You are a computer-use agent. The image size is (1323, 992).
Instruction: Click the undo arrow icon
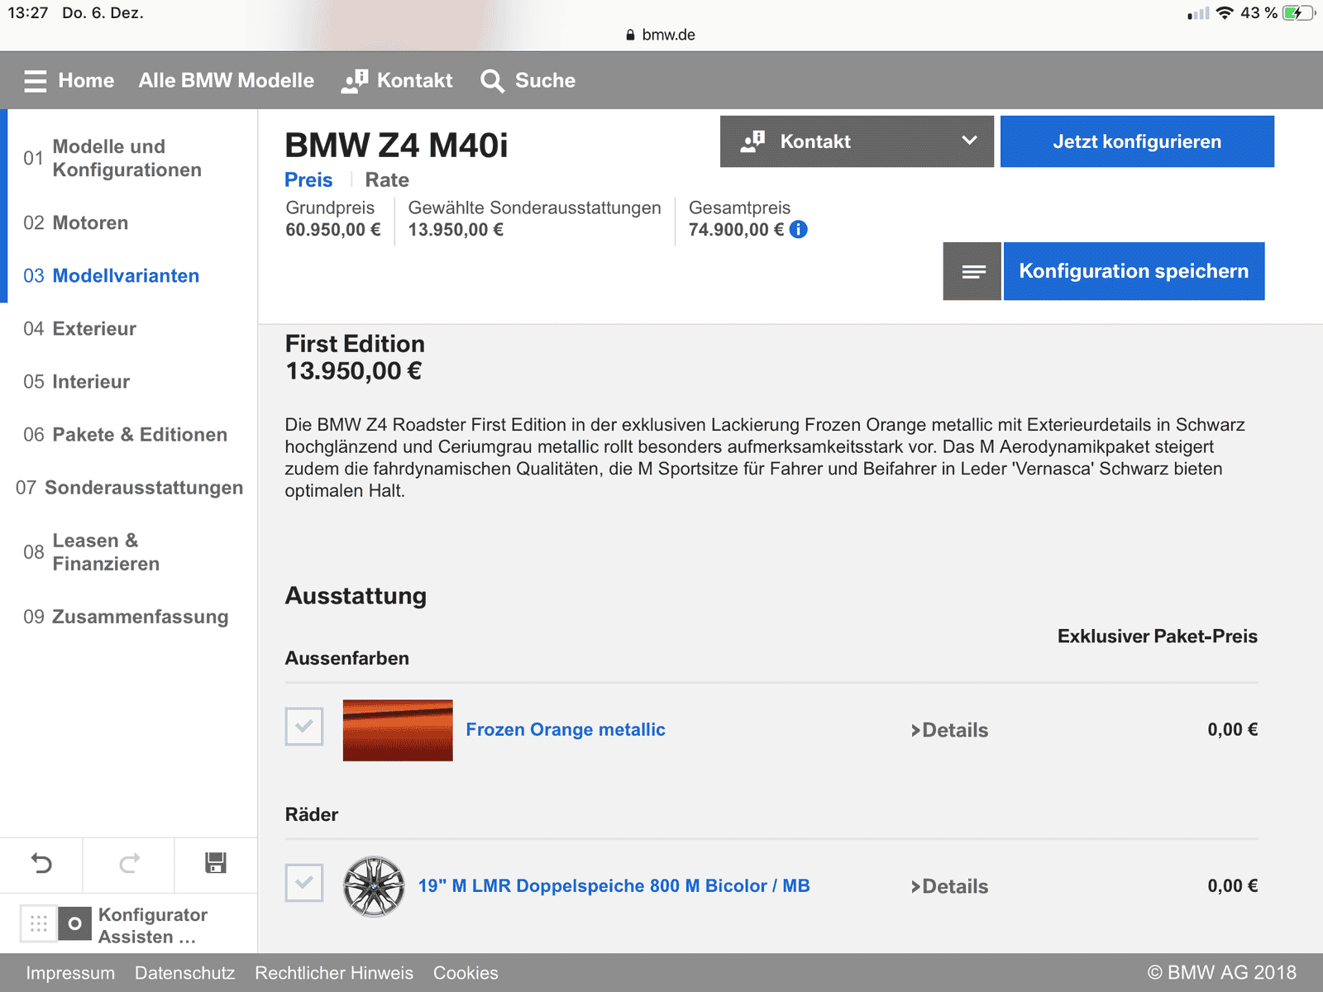pos(41,864)
